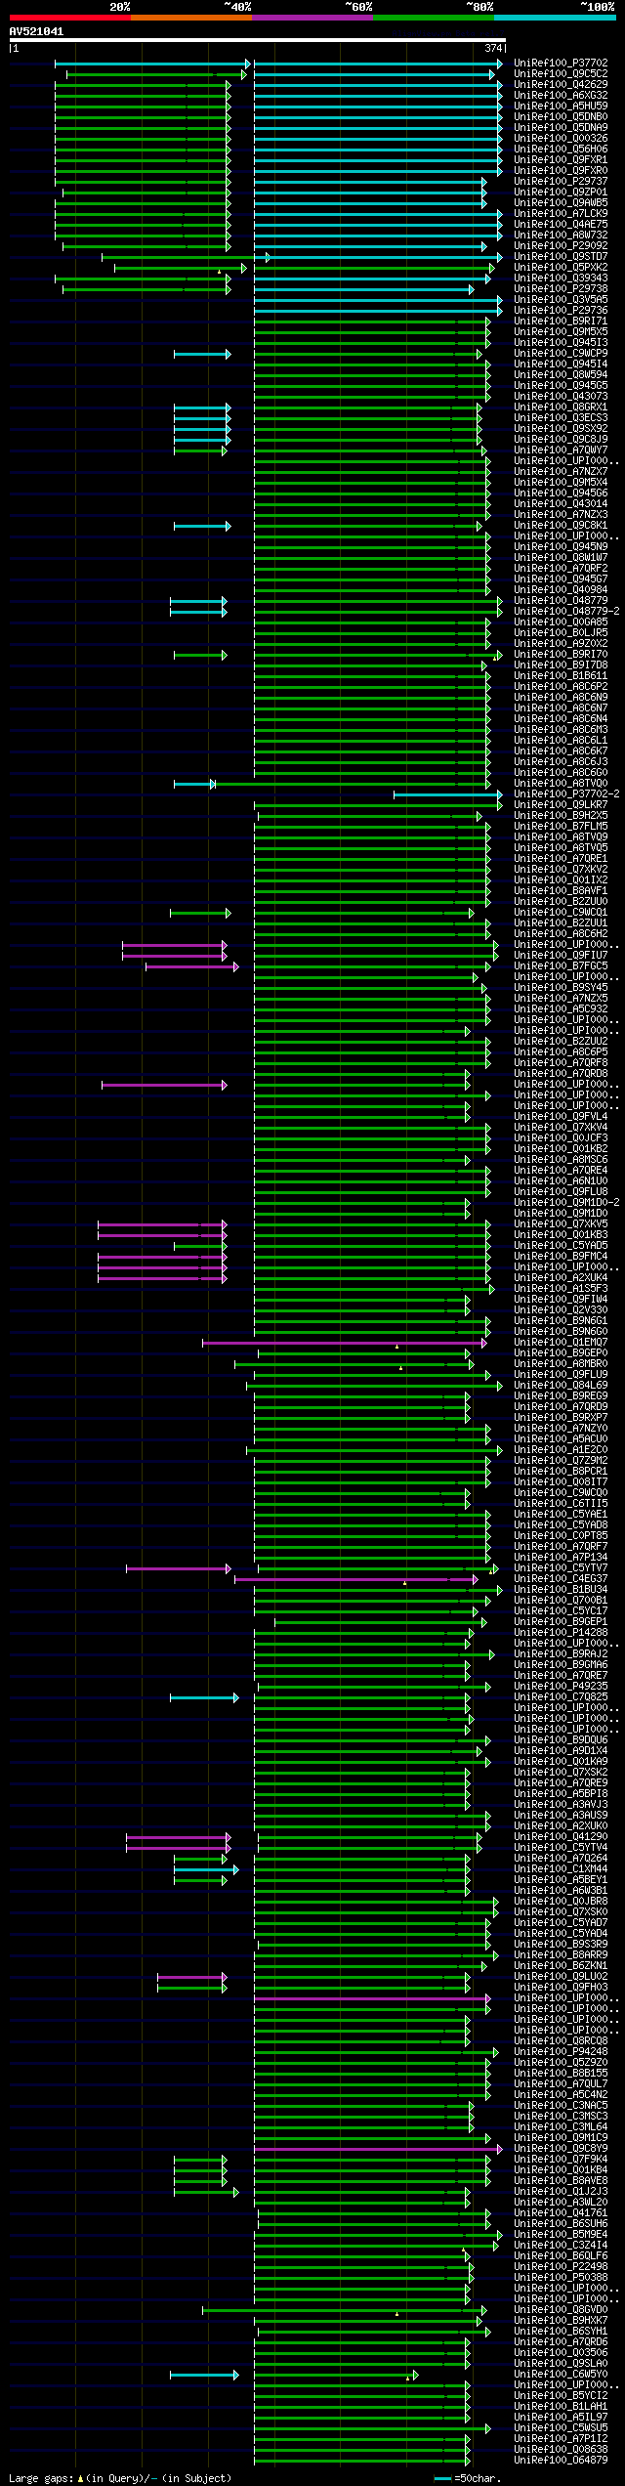Select the UniRef100_P29737 label
This screenshot has width=625, height=2486.
pos(561,181)
